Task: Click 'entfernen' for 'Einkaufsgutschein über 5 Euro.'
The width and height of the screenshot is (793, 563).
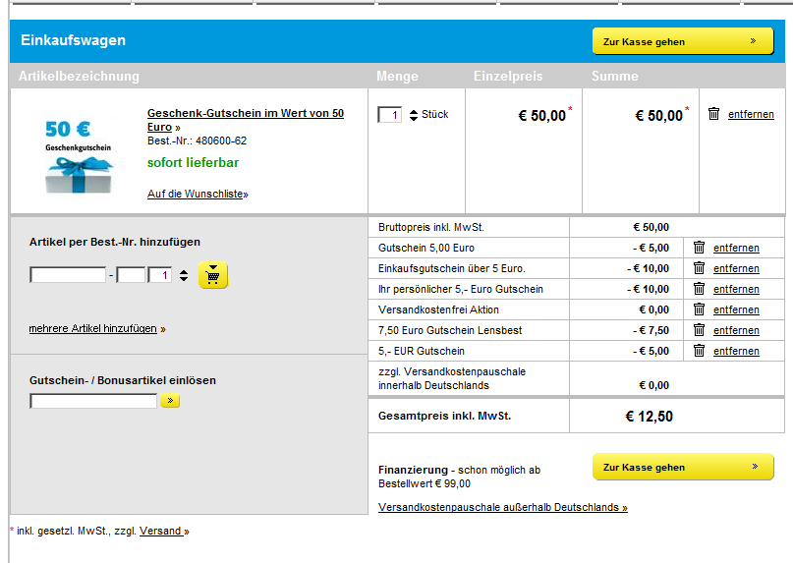Action: tap(736, 268)
